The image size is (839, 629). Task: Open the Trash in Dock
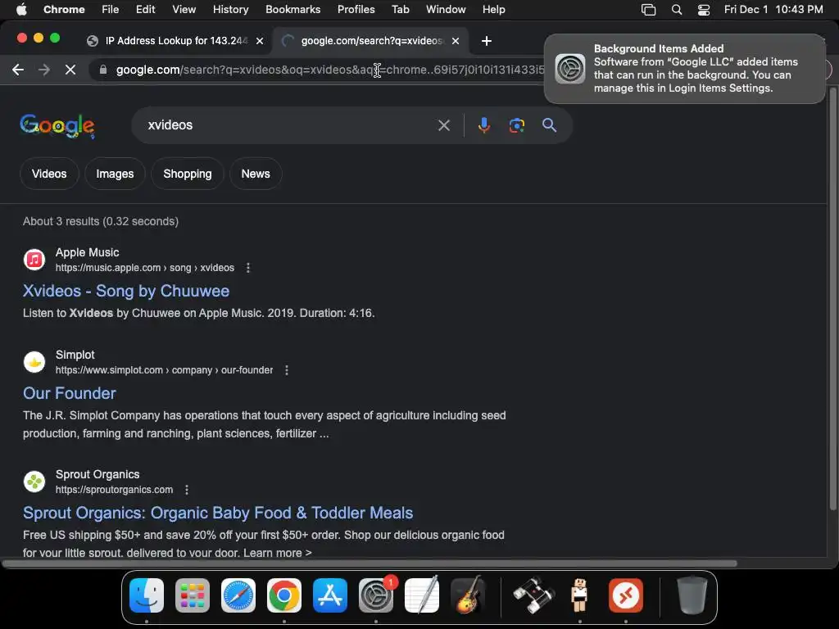(x=692, y=595)
